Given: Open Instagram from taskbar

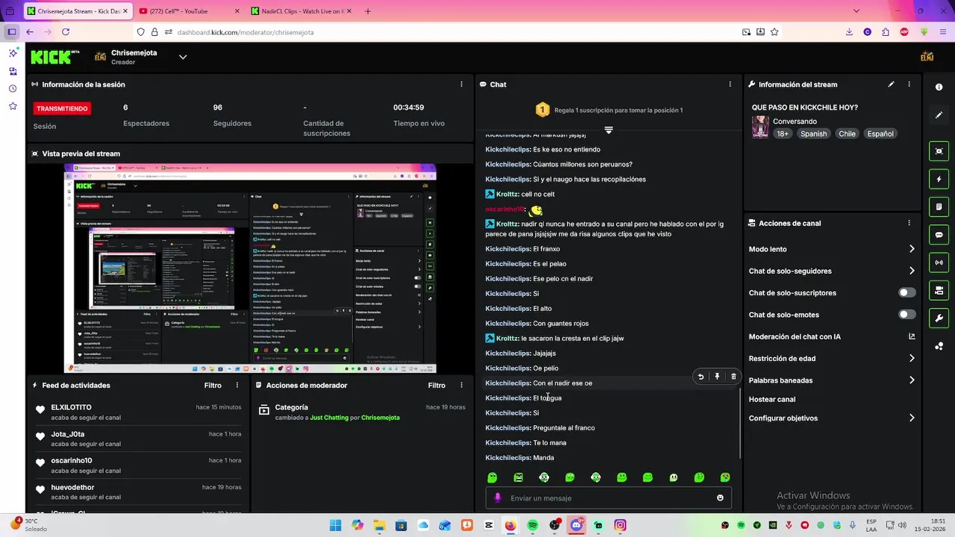Looking at the screenshot, I should point(620,525).
